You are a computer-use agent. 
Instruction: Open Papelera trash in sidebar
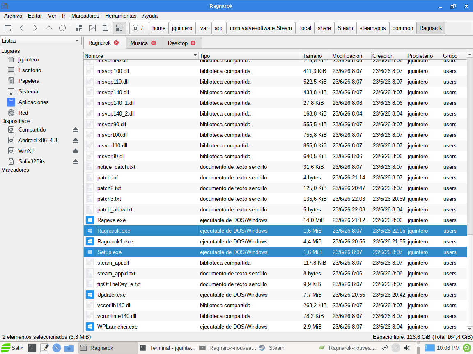click(x=29, y=81)
